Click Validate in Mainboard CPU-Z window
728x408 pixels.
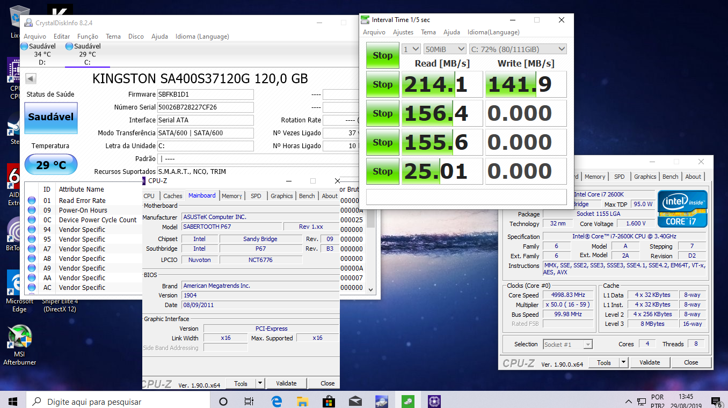point(286,383)
